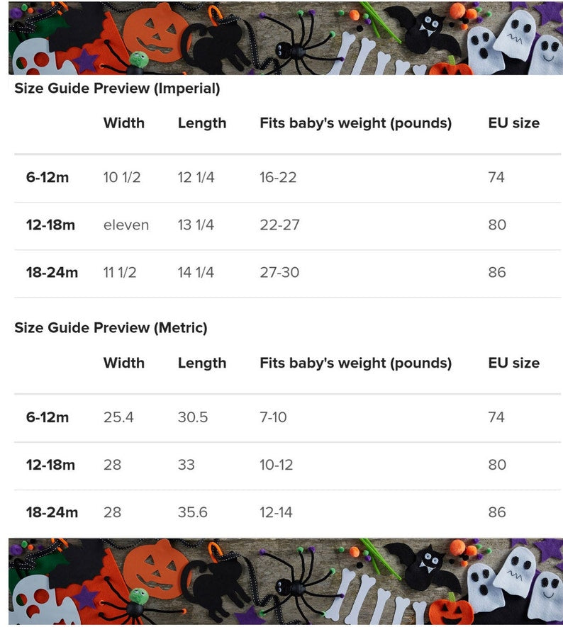The image size is (563, 627).
Task: Click the 10 1/2 width value
Action: click(122, 177)
